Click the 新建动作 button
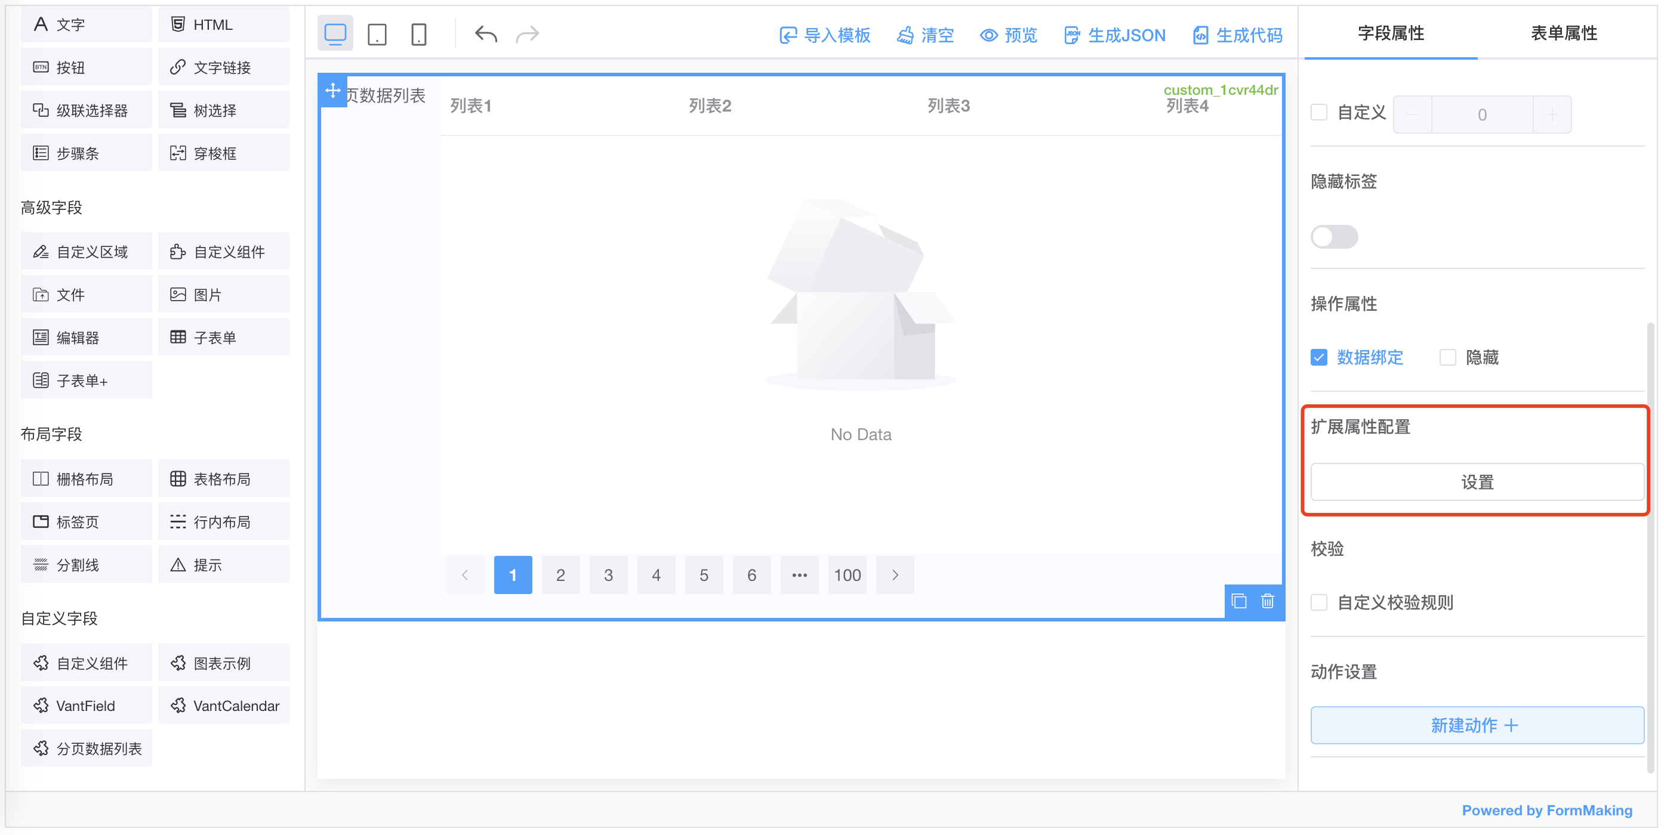The width and height of the screenshot is (1664, 835). coord(1477,725)
